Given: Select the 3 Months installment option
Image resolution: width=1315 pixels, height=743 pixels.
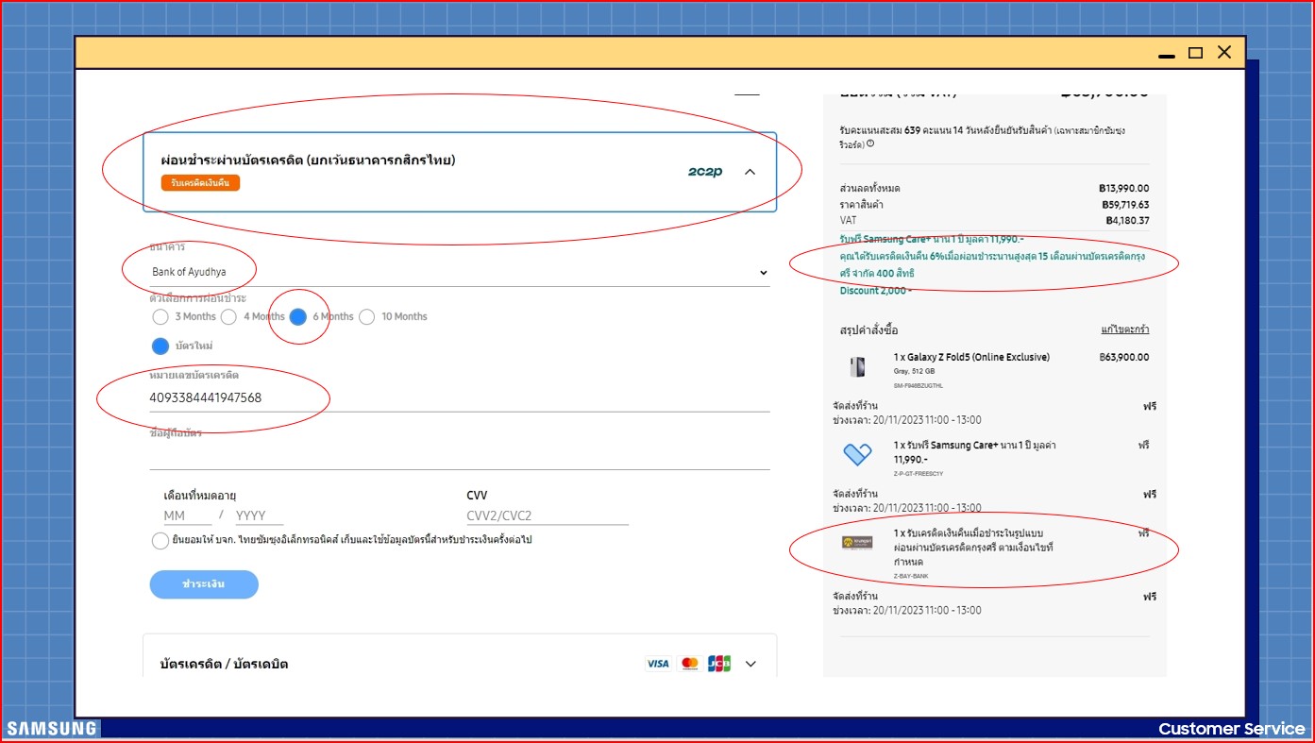Looking at the screenshot, I should 161,317.
